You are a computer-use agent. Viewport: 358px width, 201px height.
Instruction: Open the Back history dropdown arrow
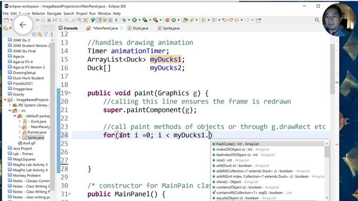click(242, 20)
